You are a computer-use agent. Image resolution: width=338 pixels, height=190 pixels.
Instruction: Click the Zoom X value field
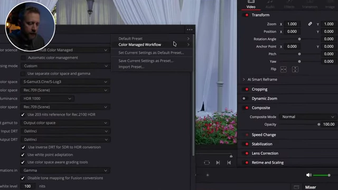(x=292, y=24)
